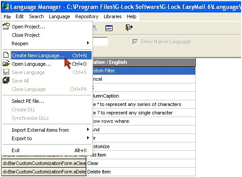Click the exit door toolbar icon

click(x=129, y=28)
